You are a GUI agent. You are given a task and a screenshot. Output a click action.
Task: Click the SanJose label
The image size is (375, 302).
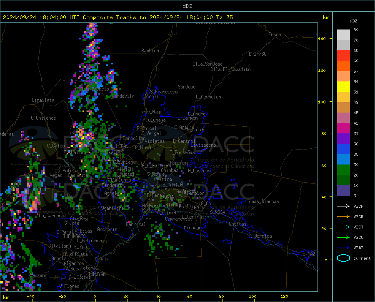coord(187,87)
